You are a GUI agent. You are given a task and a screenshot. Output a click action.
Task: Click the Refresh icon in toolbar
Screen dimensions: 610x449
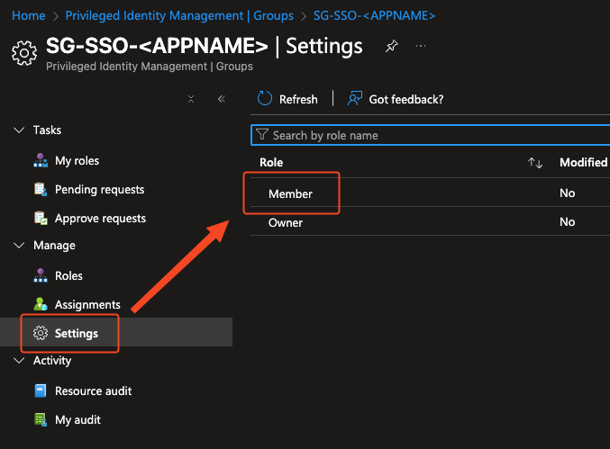(265, 99)
